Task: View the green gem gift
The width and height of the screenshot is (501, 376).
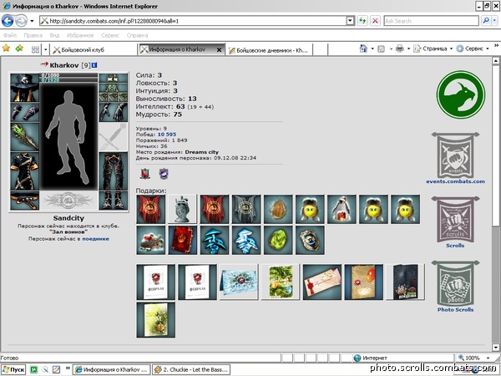Action: (278, 240)
